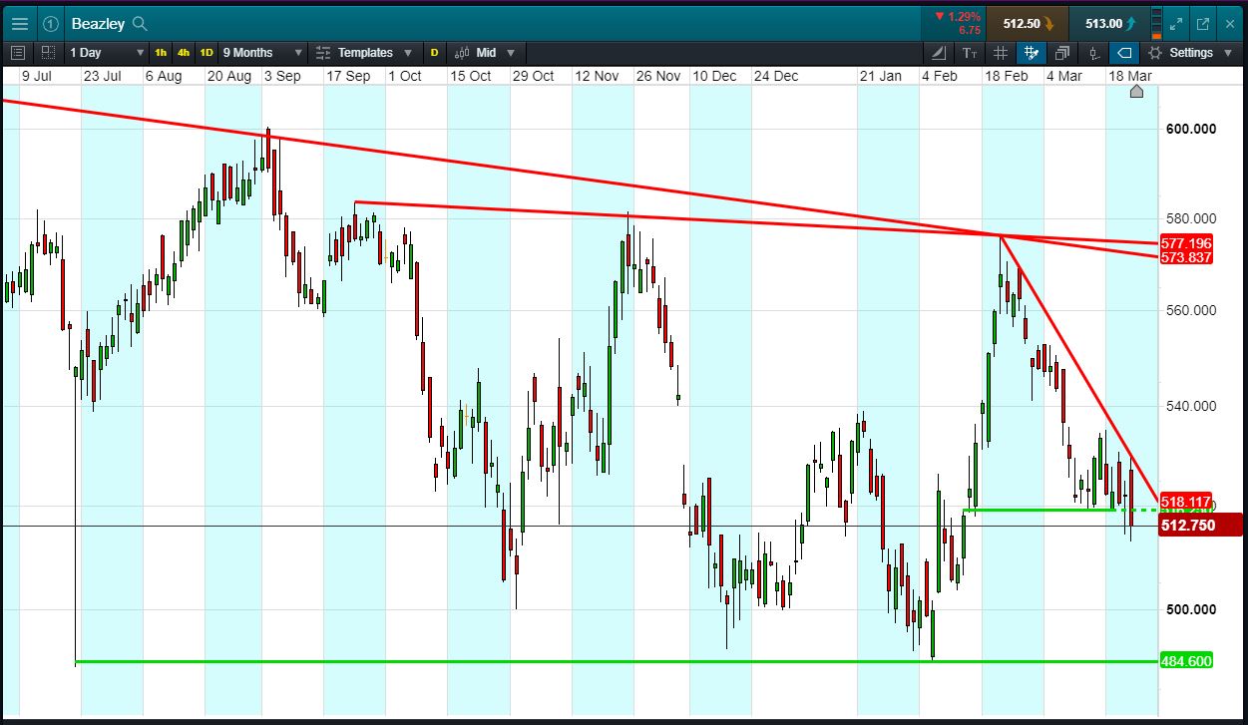
Task: Switch to the 1h interval shortcut
Action: 161,52
